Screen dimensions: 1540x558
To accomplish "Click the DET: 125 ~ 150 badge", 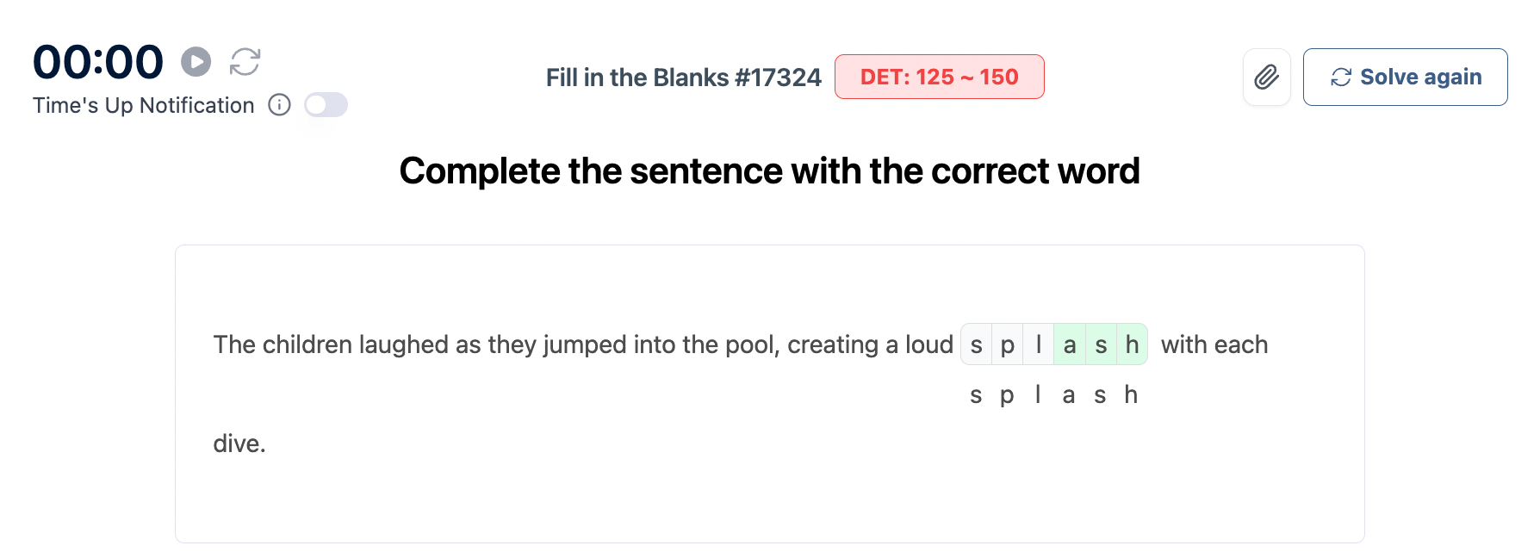I will (939, 77).
